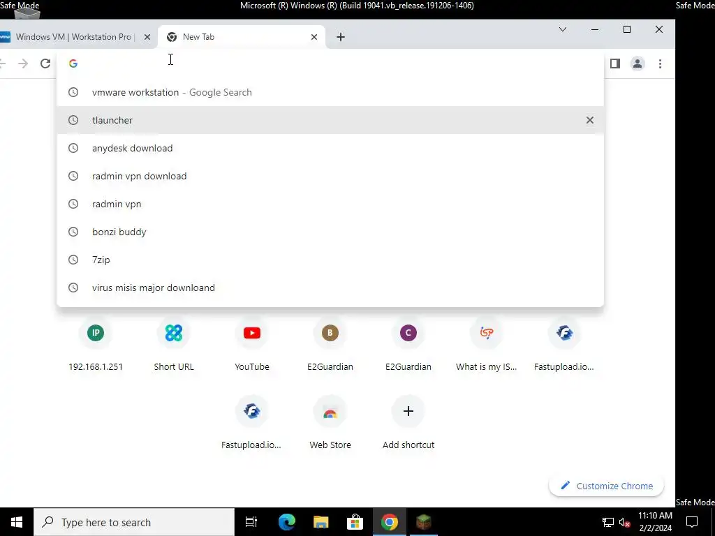Pick the radmin vpn suggestion

(330, 204)
